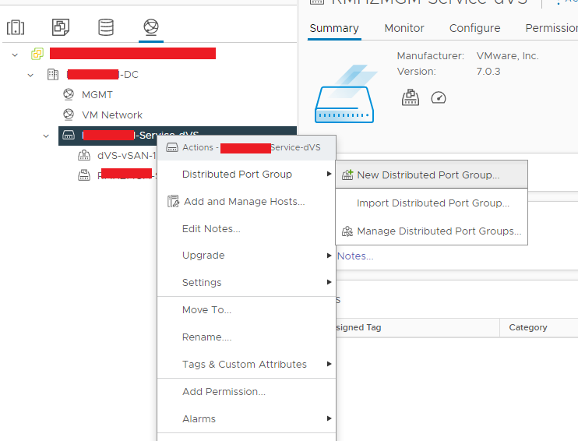Select the Networking inventory view icon
Viewport: 578px width, 441px height.
[x=151, y=27]
